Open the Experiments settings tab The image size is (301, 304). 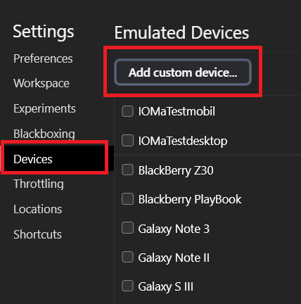(44, 108)
